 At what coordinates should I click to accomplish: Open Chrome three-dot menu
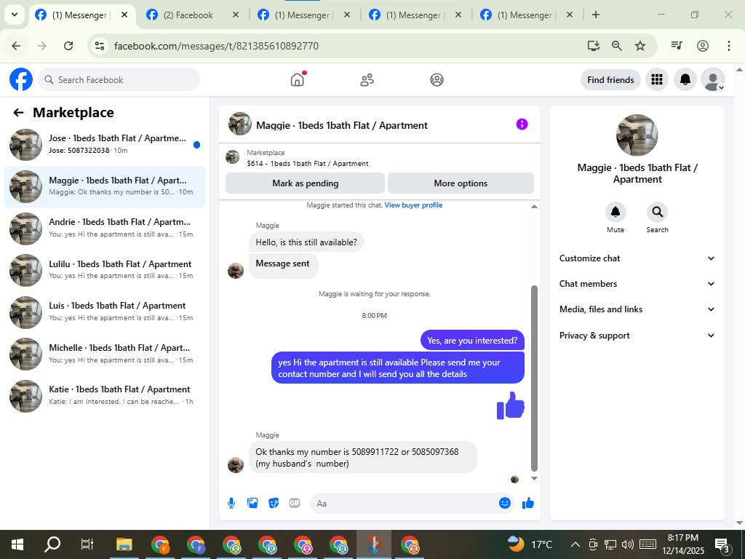pyautogui.click(x=728, y=46)
